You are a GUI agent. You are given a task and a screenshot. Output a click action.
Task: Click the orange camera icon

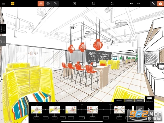point(160,4)
